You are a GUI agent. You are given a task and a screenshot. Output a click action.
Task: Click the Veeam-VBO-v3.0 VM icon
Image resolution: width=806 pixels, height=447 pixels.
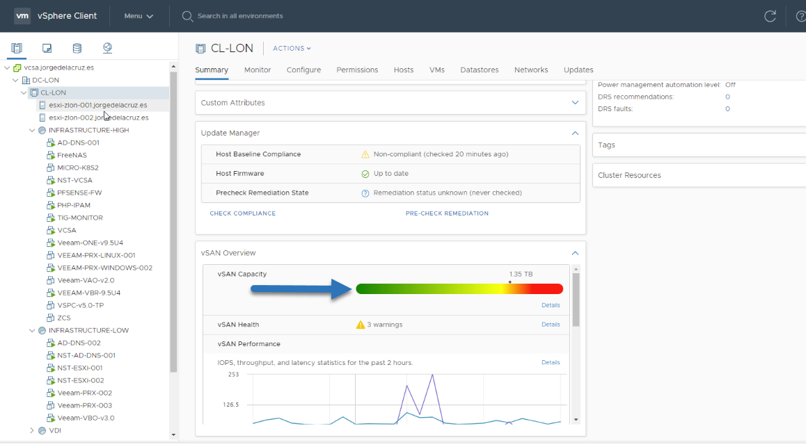(50, 418)
